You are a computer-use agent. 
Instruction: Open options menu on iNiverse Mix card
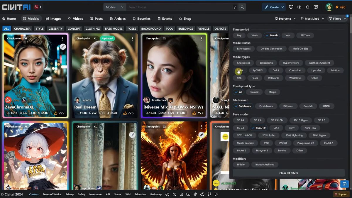pyautogui.click(x=202, y=38)
